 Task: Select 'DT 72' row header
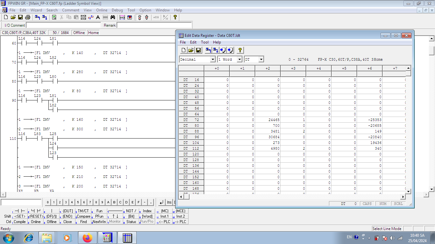coord(191,120)
